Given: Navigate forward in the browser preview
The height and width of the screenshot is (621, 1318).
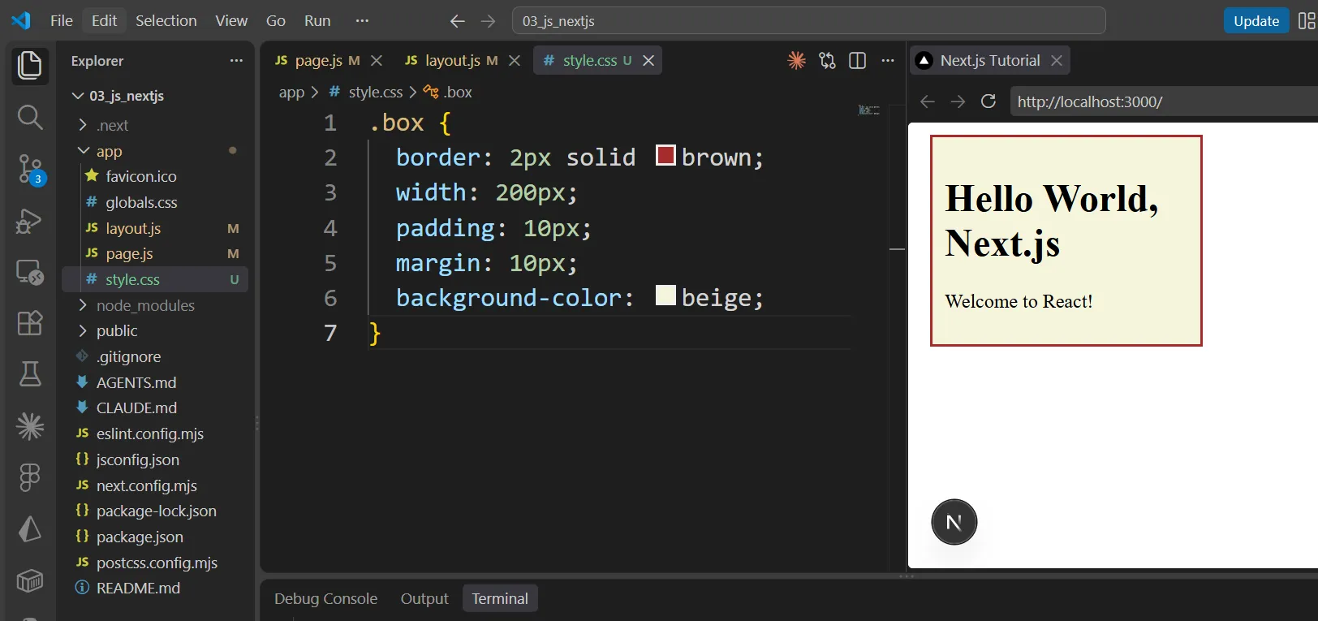Looking at the screenshot, I should click(x=958, y=101).
